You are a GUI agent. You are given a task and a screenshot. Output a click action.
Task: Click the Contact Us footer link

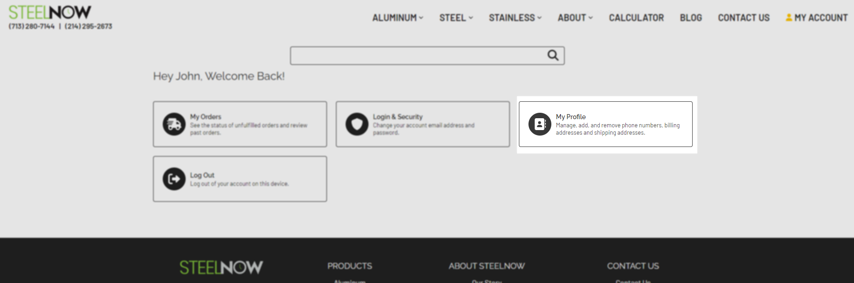[x=632, y=282]
